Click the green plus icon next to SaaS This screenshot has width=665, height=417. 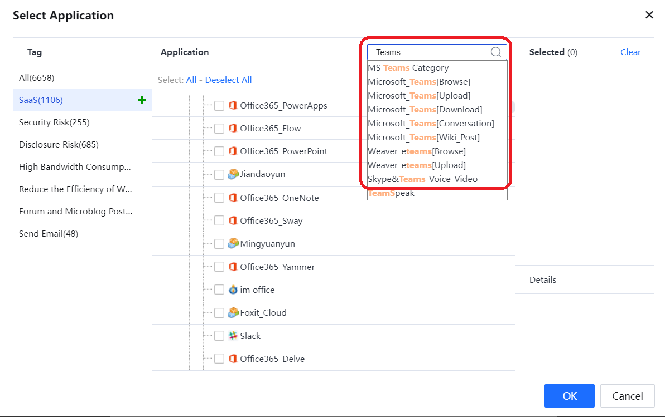click(x=142, y=100)
